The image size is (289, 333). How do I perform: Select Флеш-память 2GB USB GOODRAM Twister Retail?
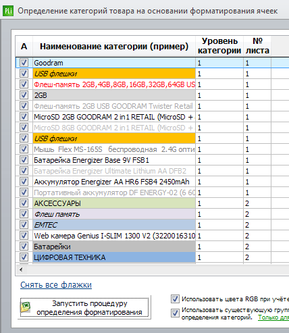[x=114, y=106]
